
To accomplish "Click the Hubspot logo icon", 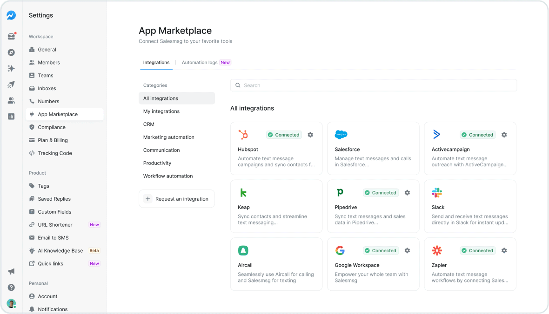I will [x=243, y=135].
